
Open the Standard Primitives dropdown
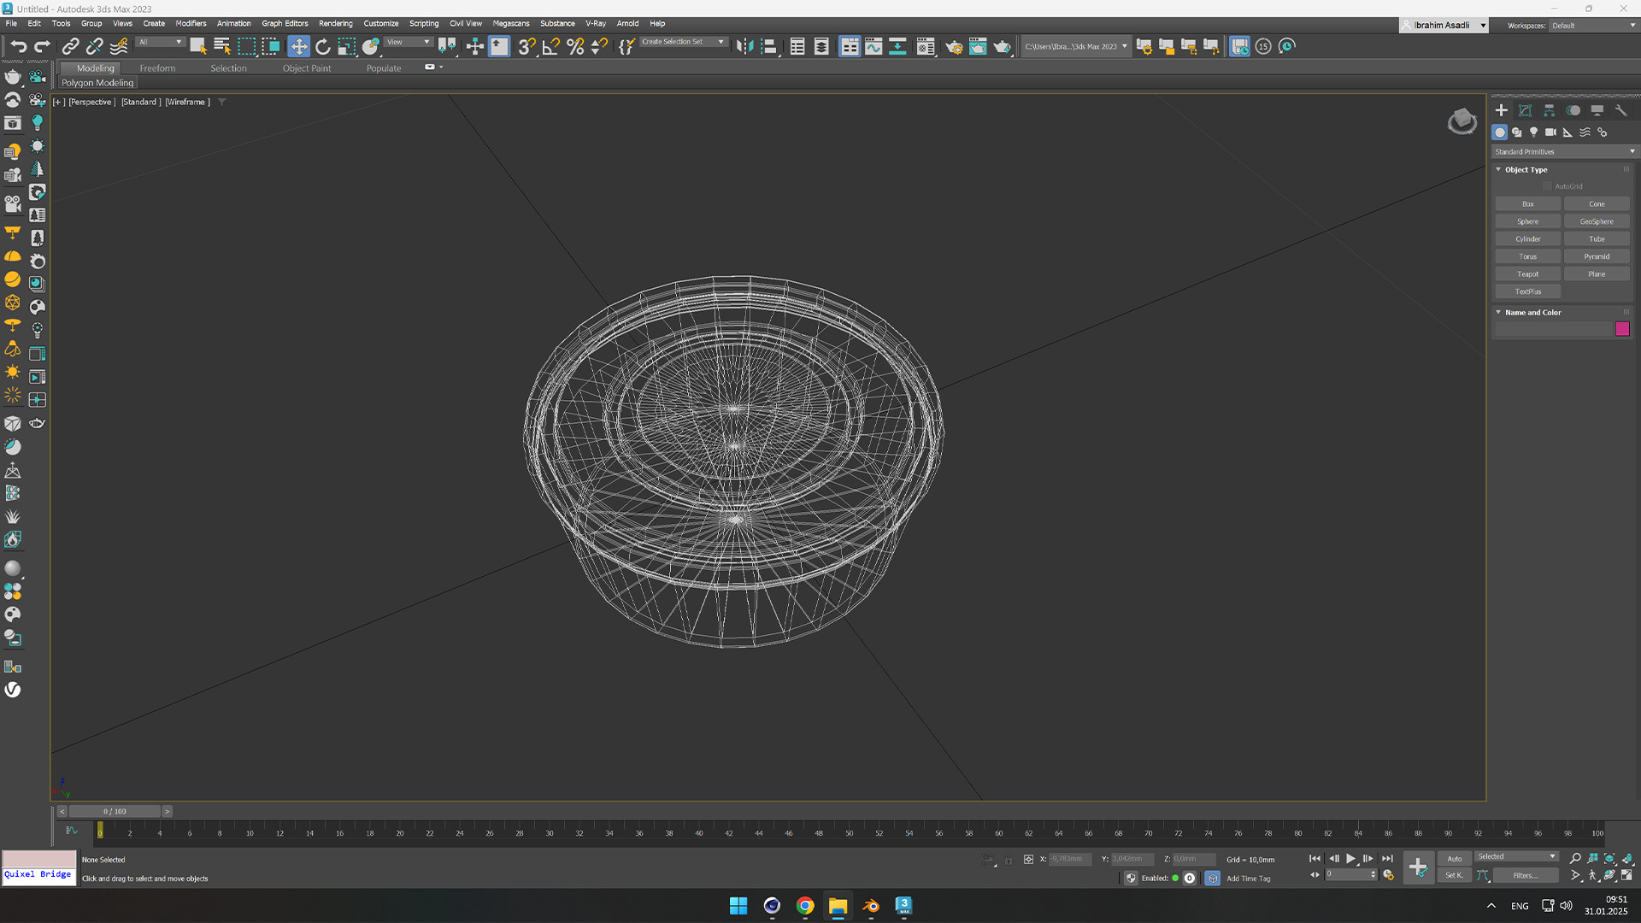1563,151
